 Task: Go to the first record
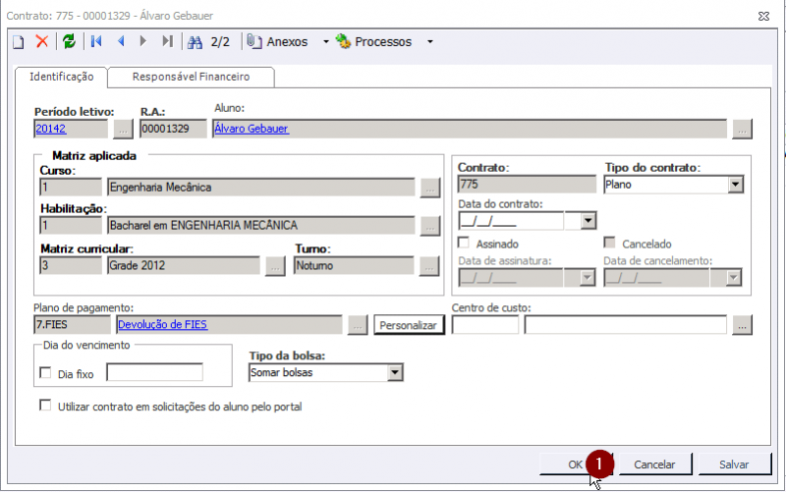point(96,41)
